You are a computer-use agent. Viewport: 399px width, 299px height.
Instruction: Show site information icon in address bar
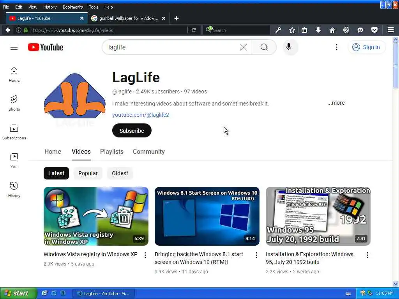coord(19,30)
